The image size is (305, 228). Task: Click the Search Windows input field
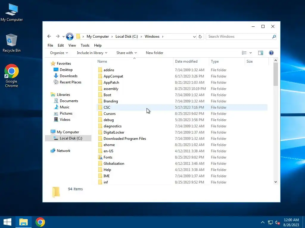pos(239,37)
